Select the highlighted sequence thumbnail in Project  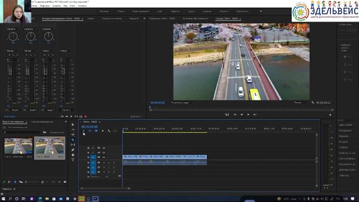(50, 146)
